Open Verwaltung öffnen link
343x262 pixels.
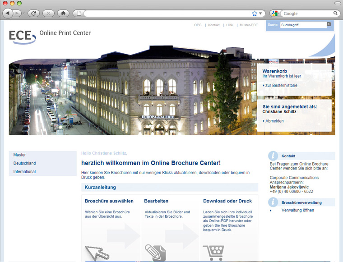[297, 210]
